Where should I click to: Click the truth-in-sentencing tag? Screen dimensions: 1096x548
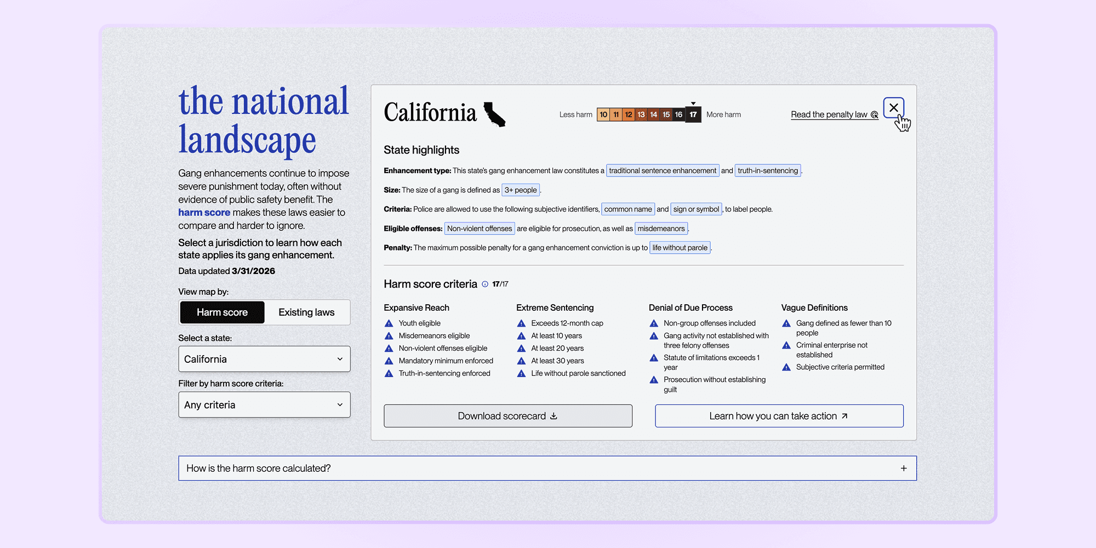(x=768, y=170)
